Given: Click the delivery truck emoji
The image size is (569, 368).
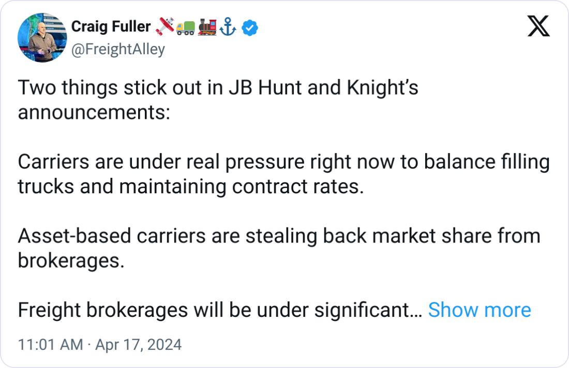Looking at the screenshot, I should click(x=186, y=27).
